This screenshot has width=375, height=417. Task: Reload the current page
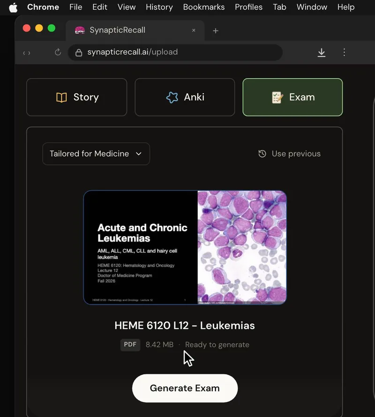pos(58,52)
